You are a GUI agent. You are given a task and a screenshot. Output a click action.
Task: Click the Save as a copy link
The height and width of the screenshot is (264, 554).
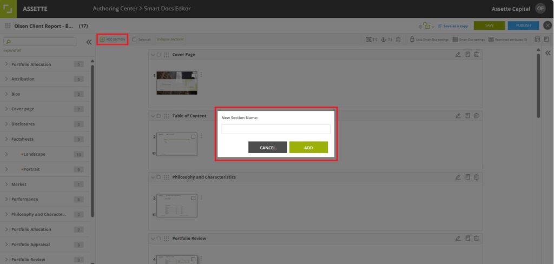coord(453,26)
